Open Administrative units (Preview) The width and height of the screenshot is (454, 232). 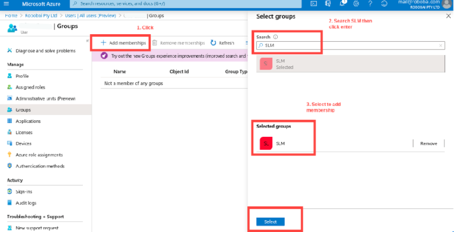click(46, 98)
